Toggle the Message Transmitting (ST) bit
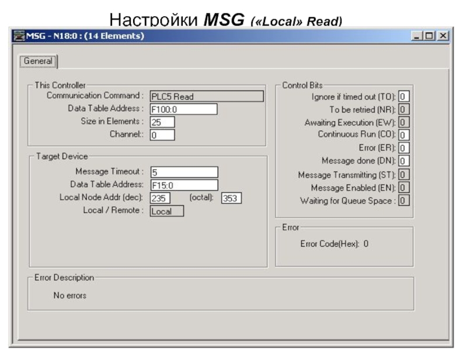467x350 pixels. tap(404, 174)
